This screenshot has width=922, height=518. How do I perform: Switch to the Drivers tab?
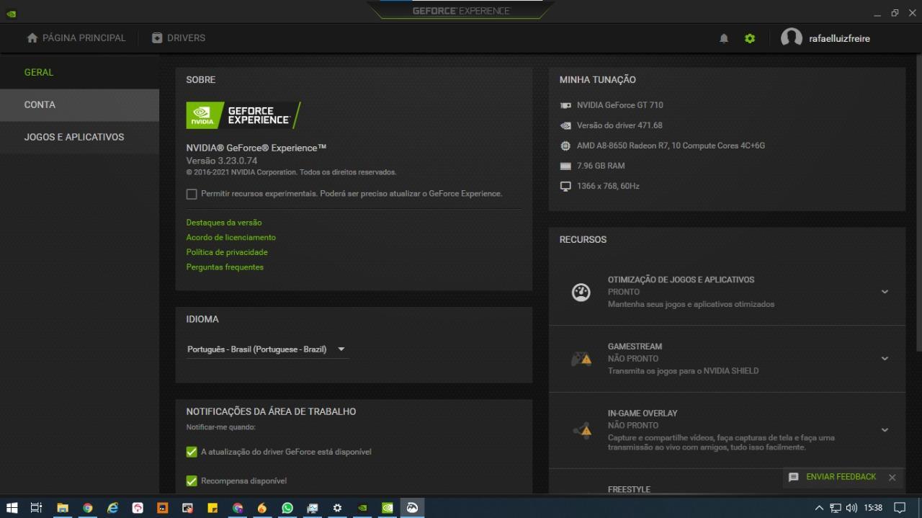[x=179, y=37]
